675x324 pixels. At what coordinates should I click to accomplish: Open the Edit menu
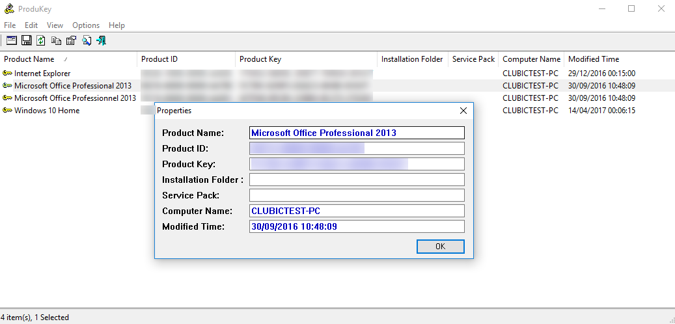[x=31, y=25]
